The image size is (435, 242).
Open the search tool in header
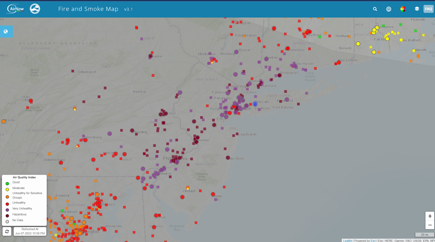[x=375, y=9]
